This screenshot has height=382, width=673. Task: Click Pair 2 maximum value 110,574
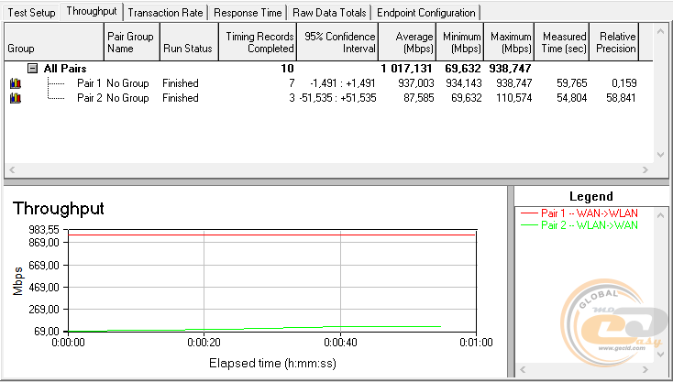point(513,98)
